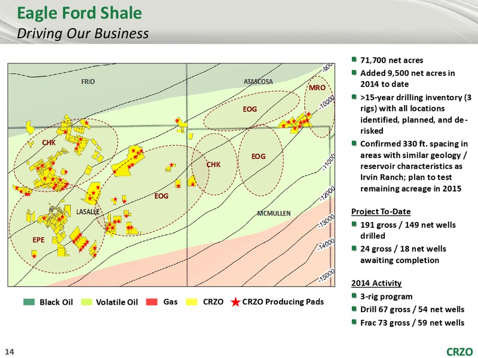Click the -14000 depth contour label
478x358 pixels.
click(326, 244)
